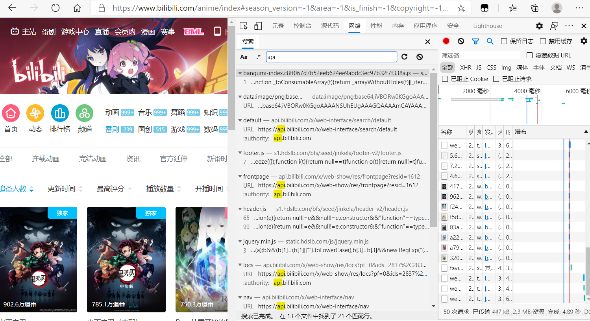Open DevTools settings gear
The image size is (590, 321).
[x=539, y=26]
